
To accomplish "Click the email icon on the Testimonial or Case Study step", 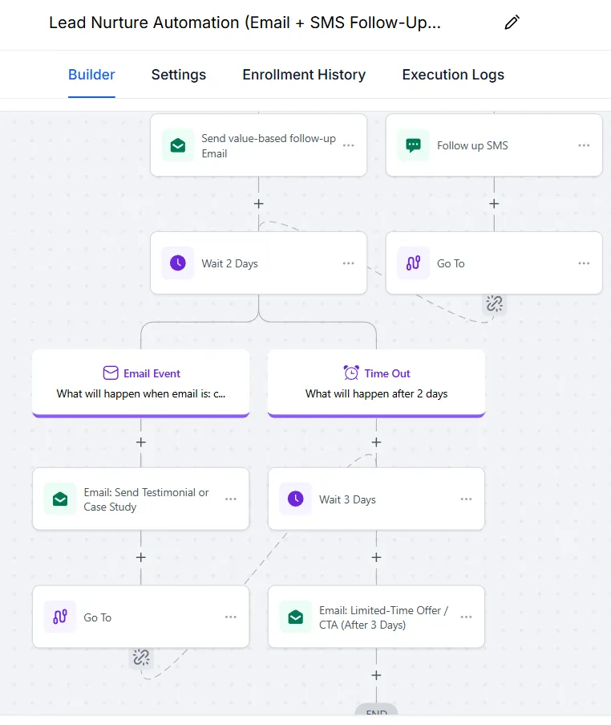I will pos(60,499).
